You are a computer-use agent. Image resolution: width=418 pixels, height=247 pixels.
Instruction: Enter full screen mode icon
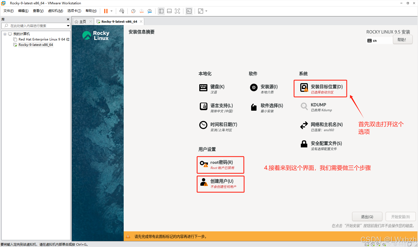pos(177,11)
